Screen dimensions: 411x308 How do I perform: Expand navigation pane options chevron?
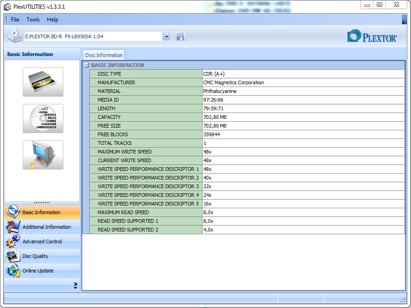click(75, 286)
